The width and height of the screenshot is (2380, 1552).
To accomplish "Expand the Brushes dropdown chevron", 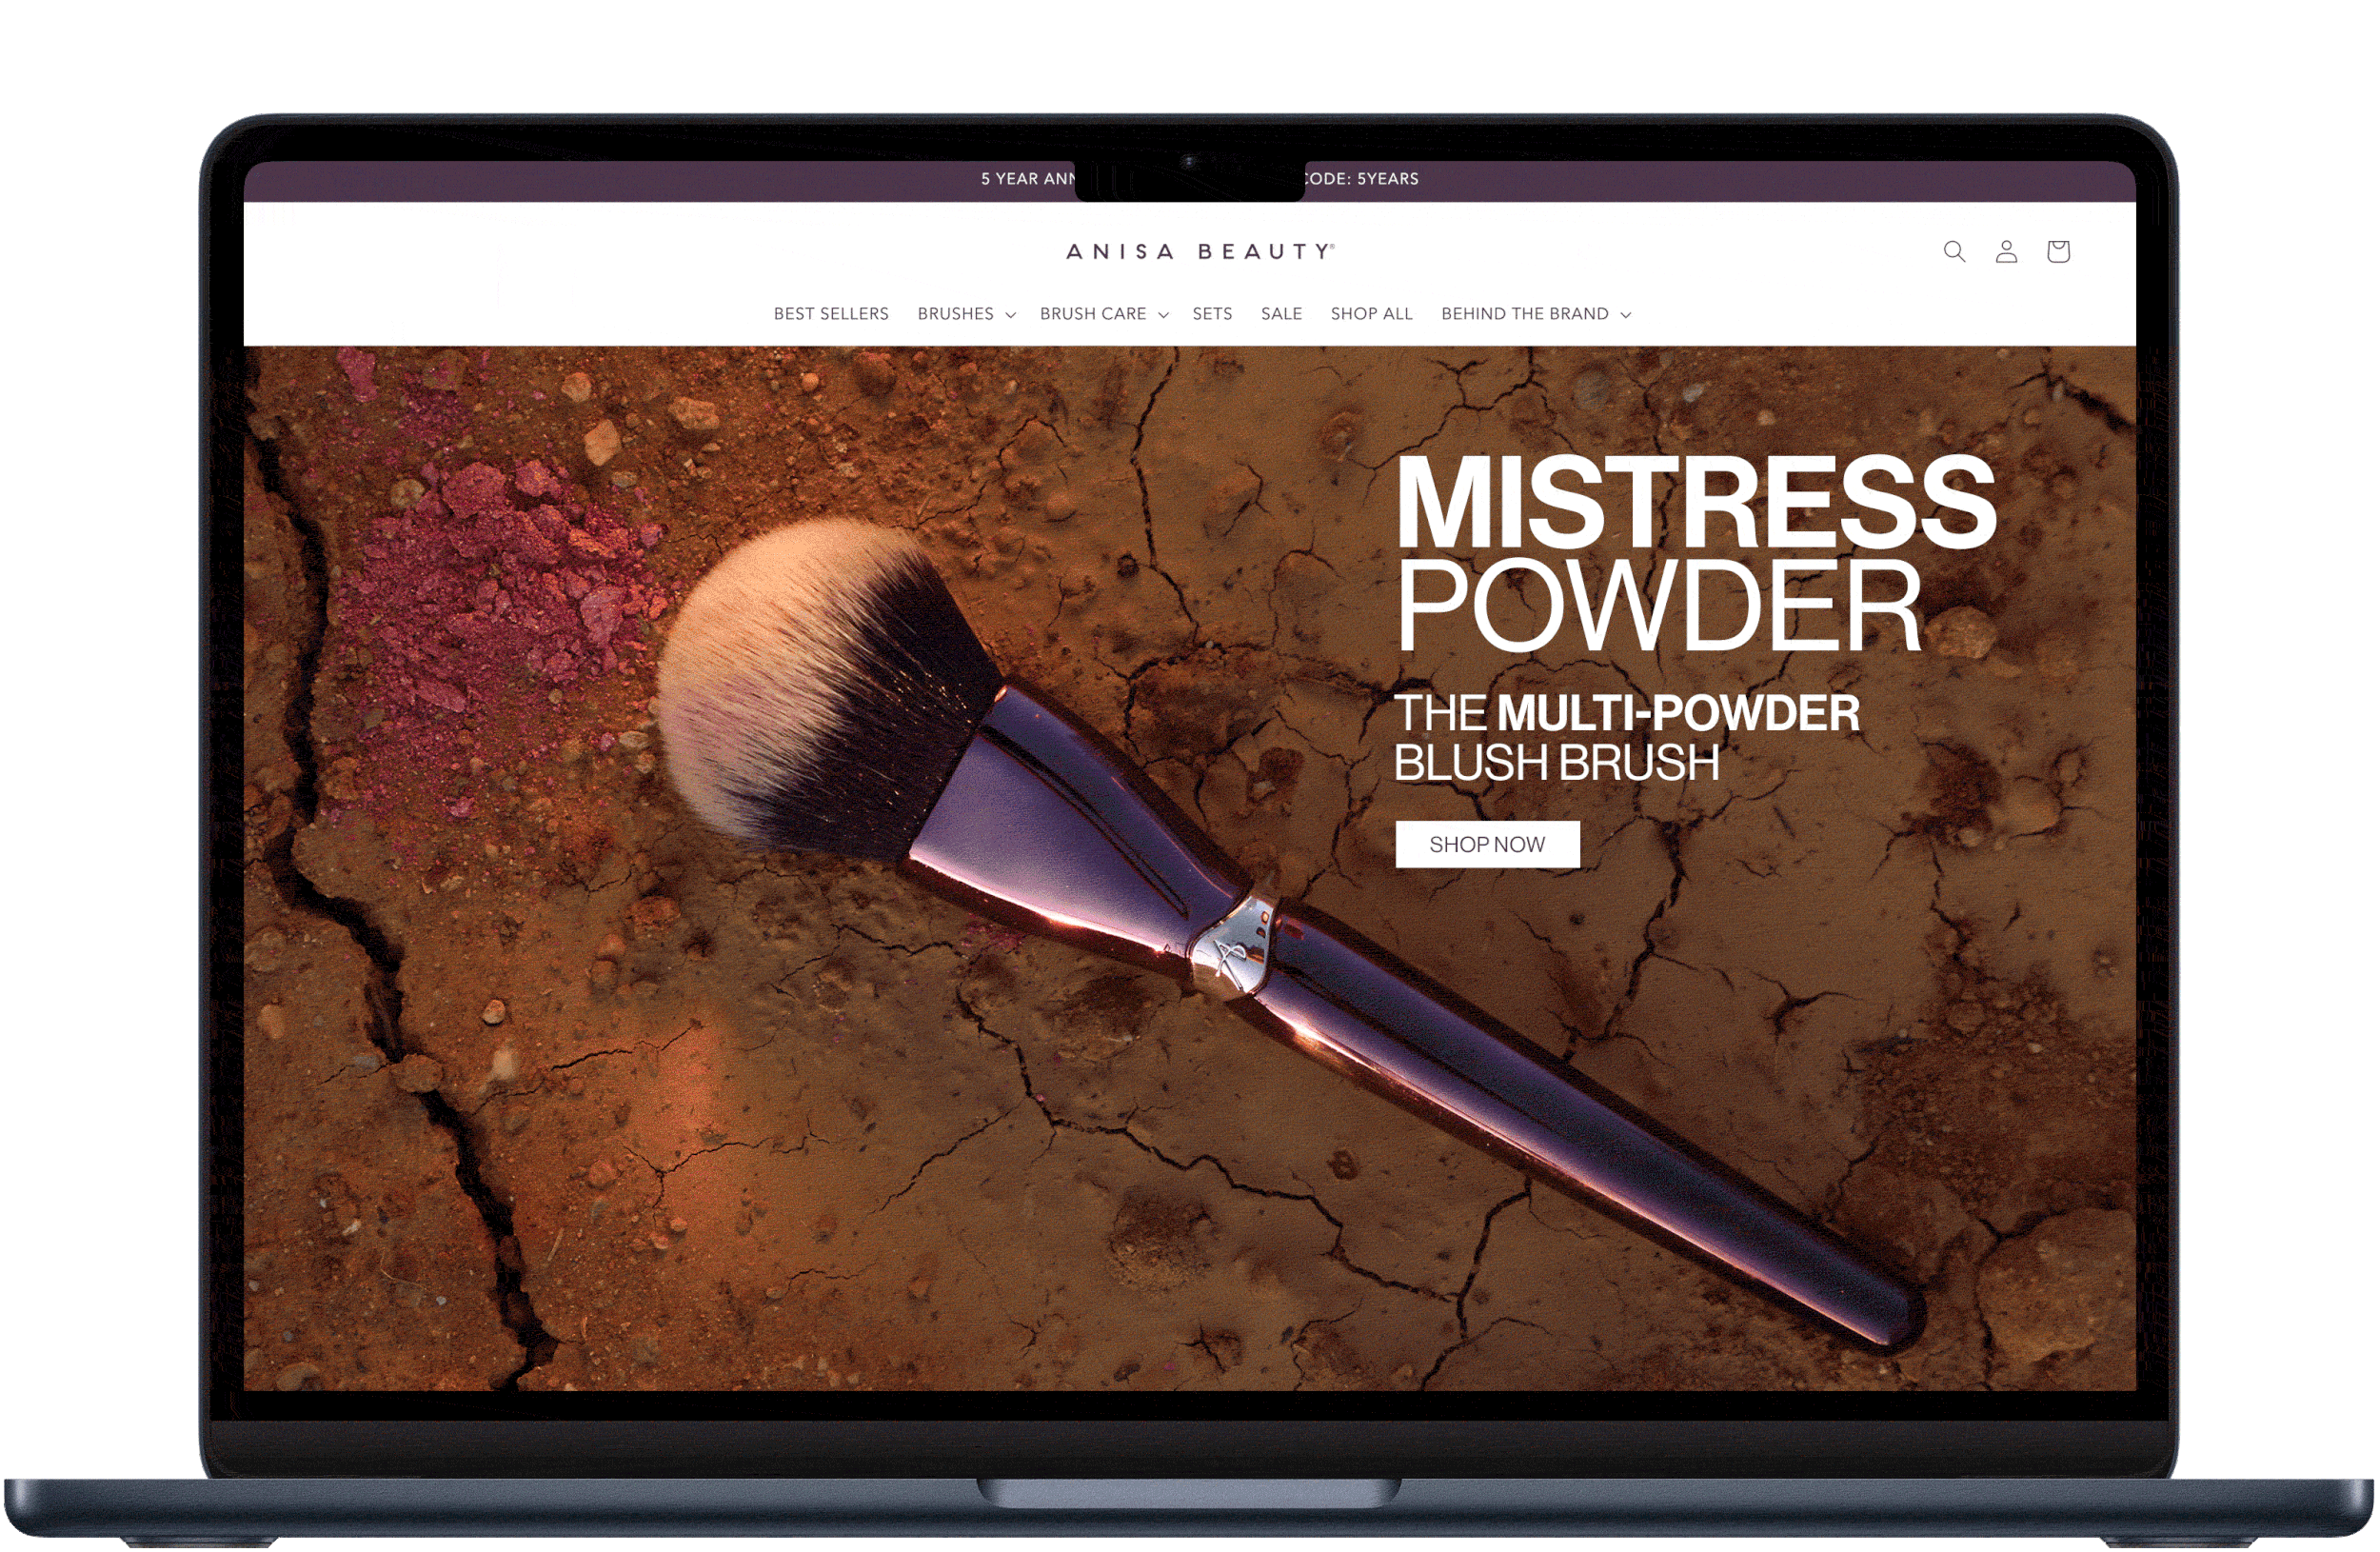I will tap(1011, 315).
